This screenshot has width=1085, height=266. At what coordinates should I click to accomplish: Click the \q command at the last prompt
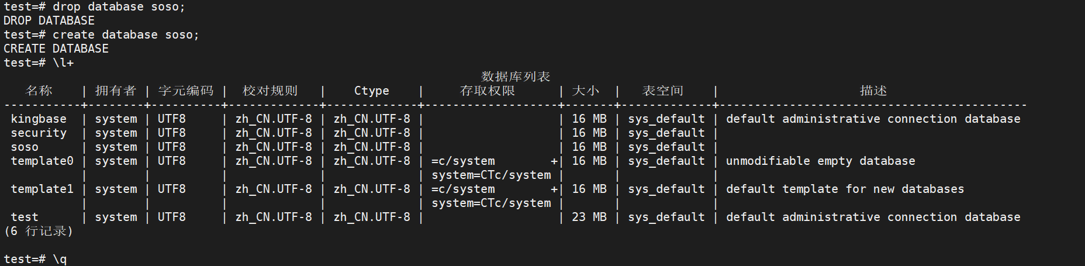[60, 259]
